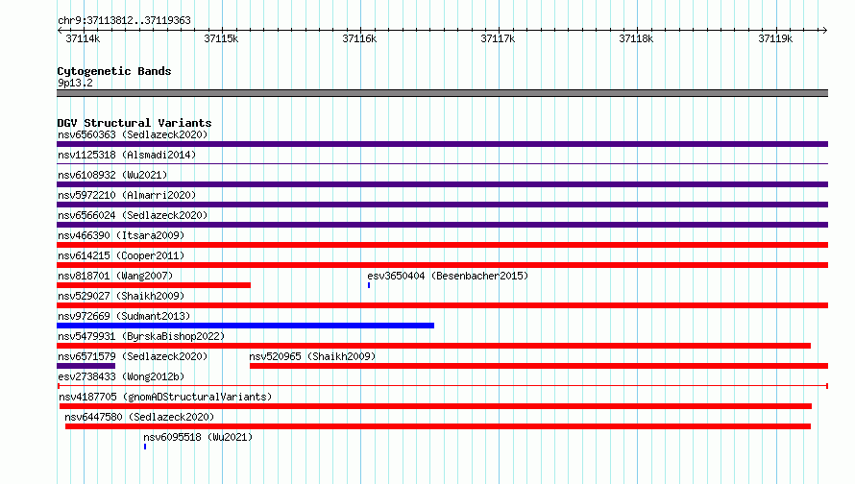Click the chr9:37113812..37119363 coordinate text
855x484 pixels.
pyautogui.click(x=124, y=21)
